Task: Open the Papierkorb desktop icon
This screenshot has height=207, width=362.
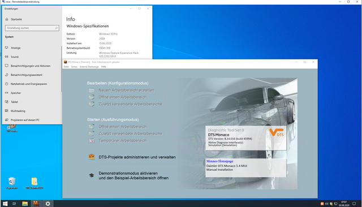Action: 12,183
